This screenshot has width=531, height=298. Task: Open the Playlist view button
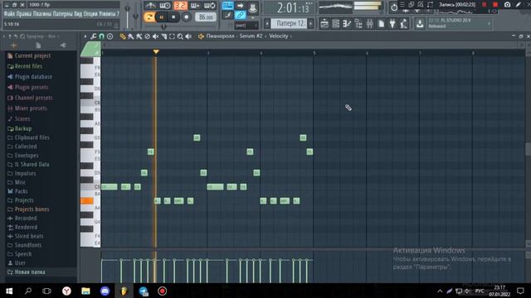[324, 24]
